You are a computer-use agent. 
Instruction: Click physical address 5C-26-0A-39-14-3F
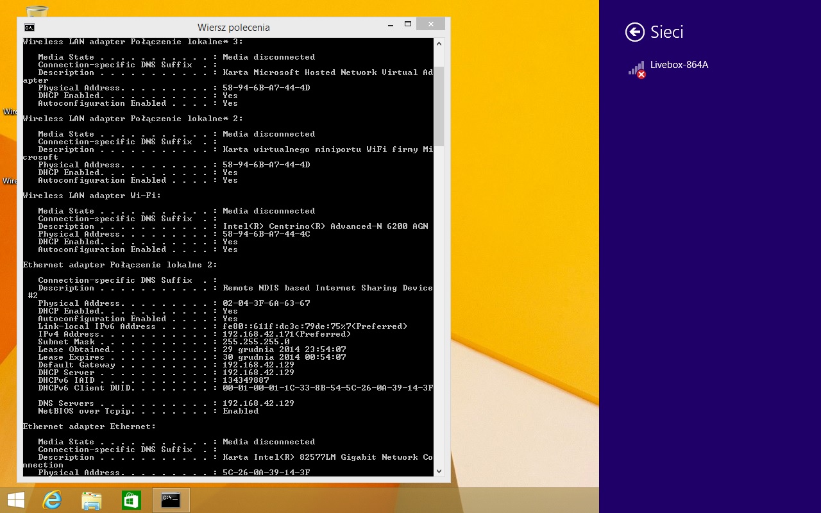266,473
